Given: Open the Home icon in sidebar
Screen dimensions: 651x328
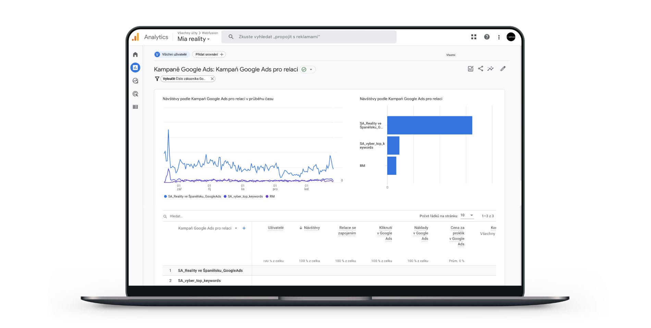Looking at the screenshot, I should (x=135, y=55).
